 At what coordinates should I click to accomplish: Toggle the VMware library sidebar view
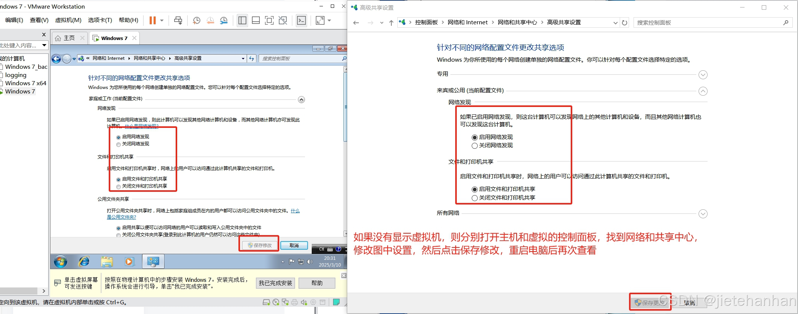(x=242, y=20)
